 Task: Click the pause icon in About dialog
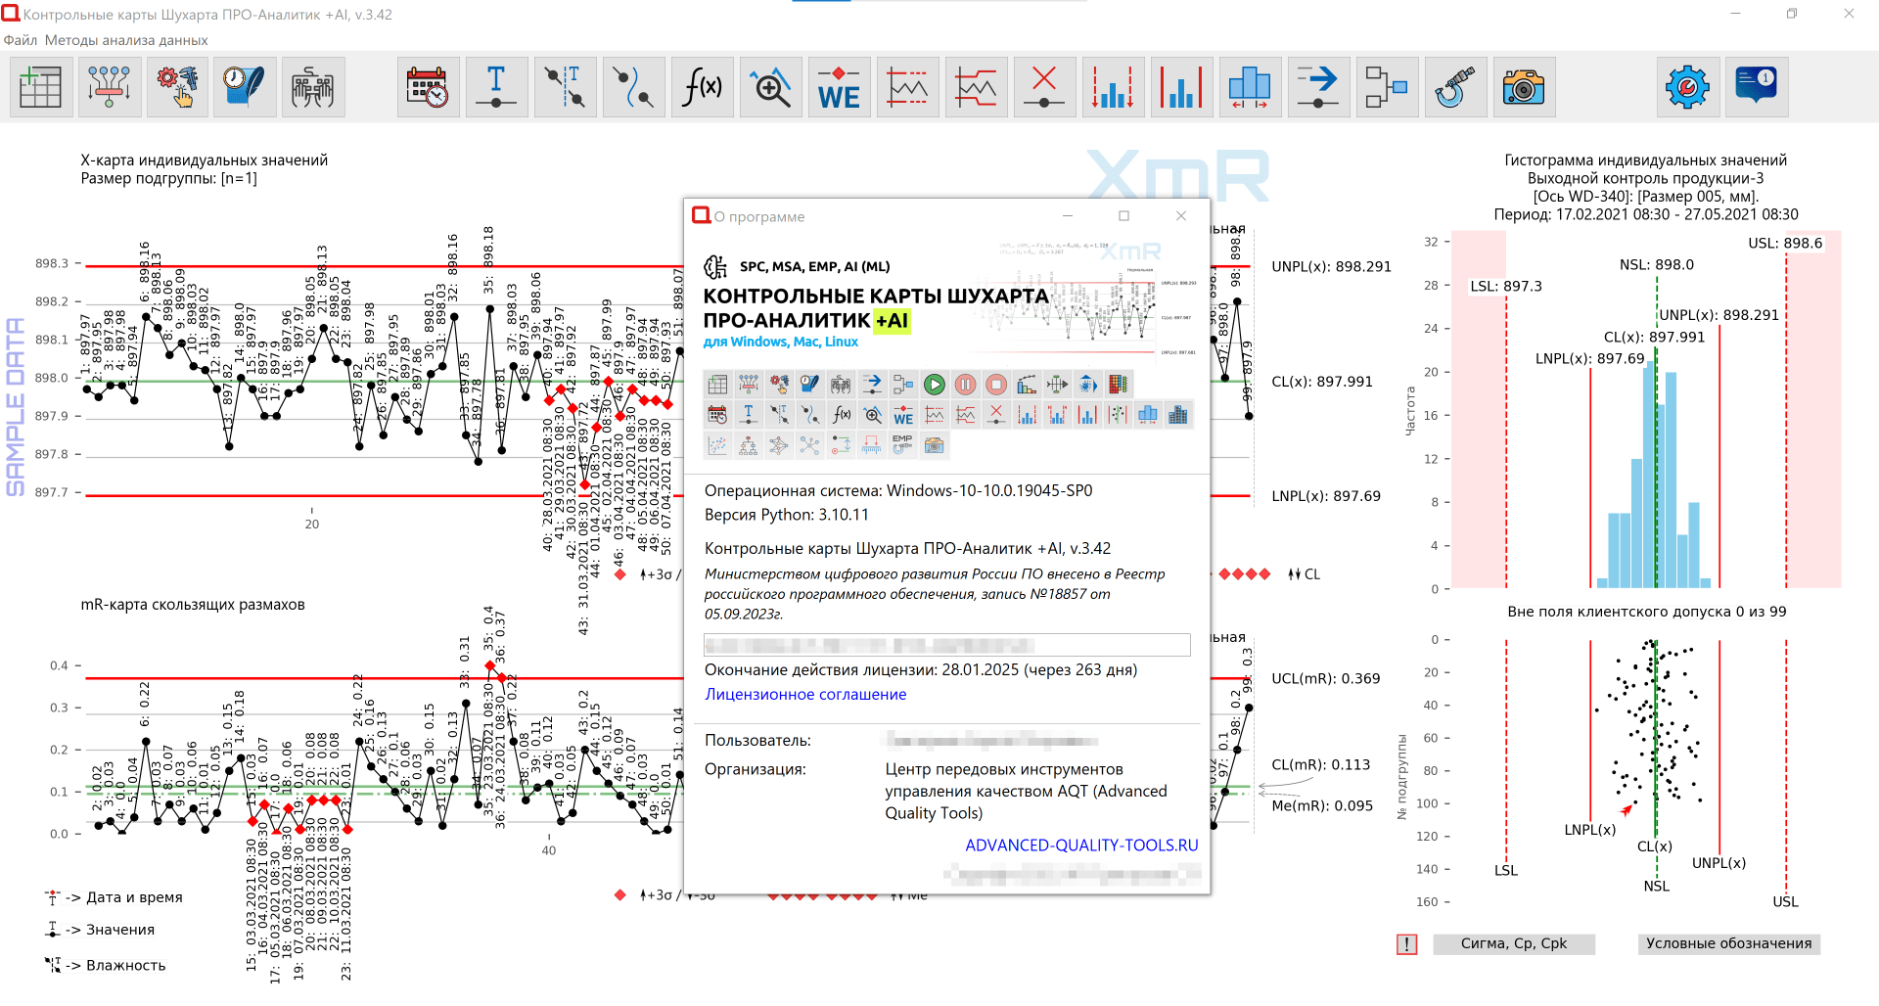[965, 385]
